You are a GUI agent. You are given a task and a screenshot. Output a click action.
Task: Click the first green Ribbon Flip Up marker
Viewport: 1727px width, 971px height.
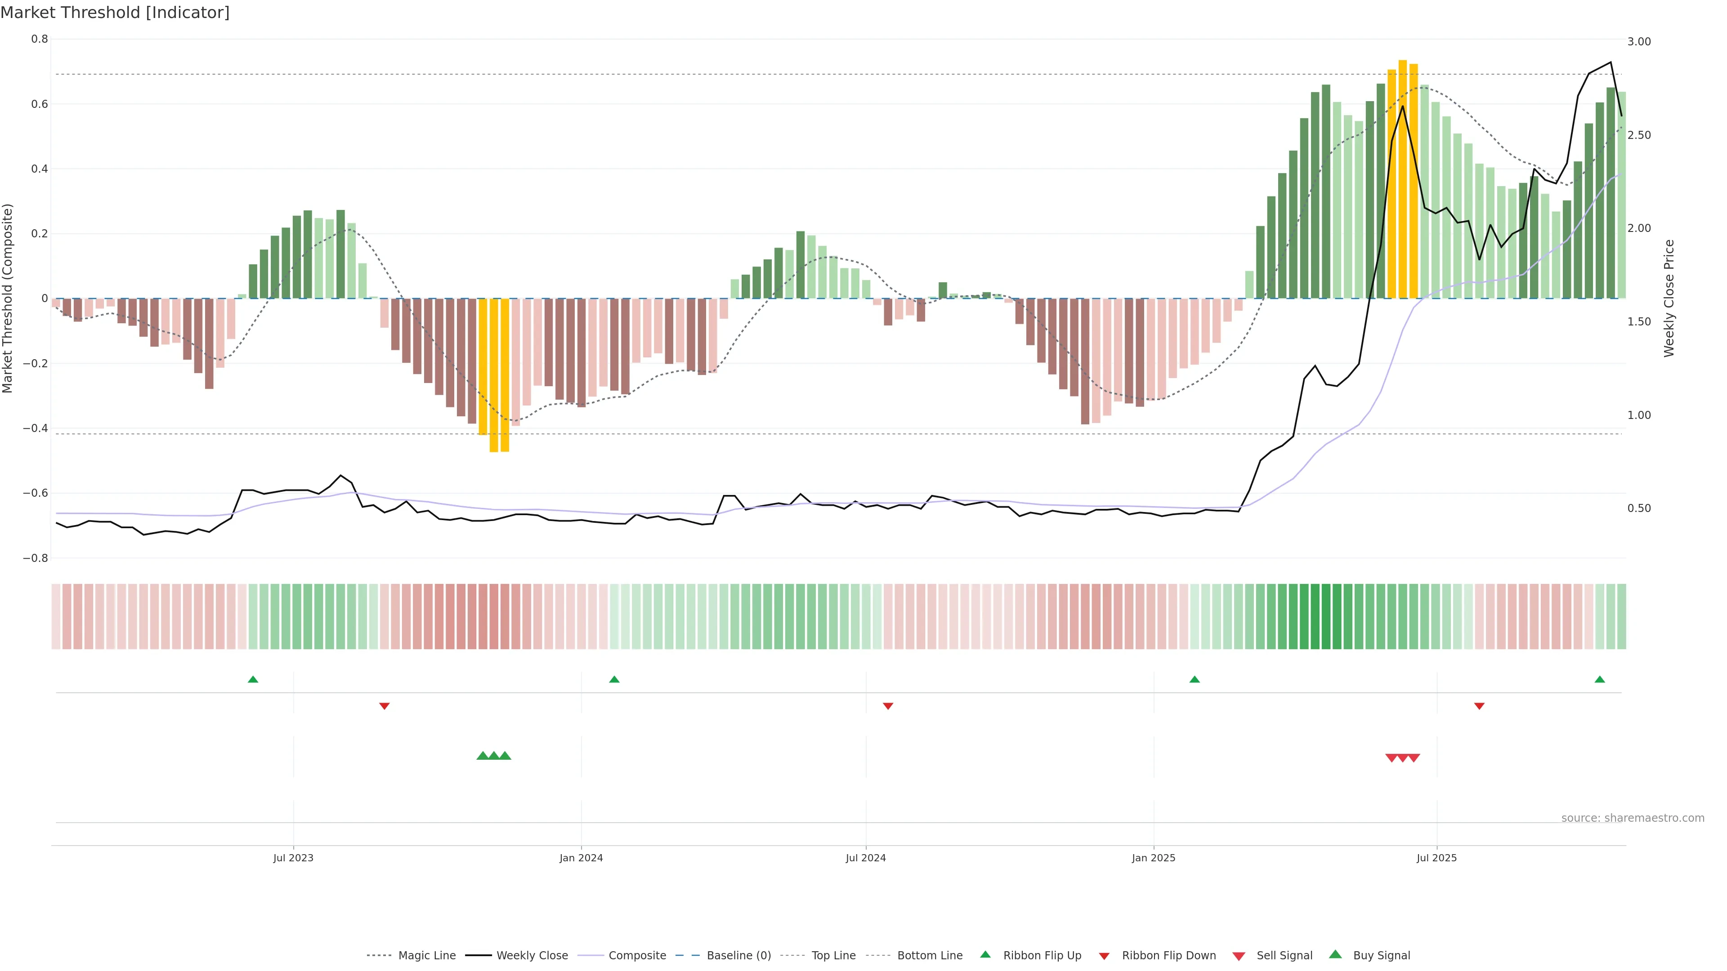pyautogui.click(x=253, y=680)
